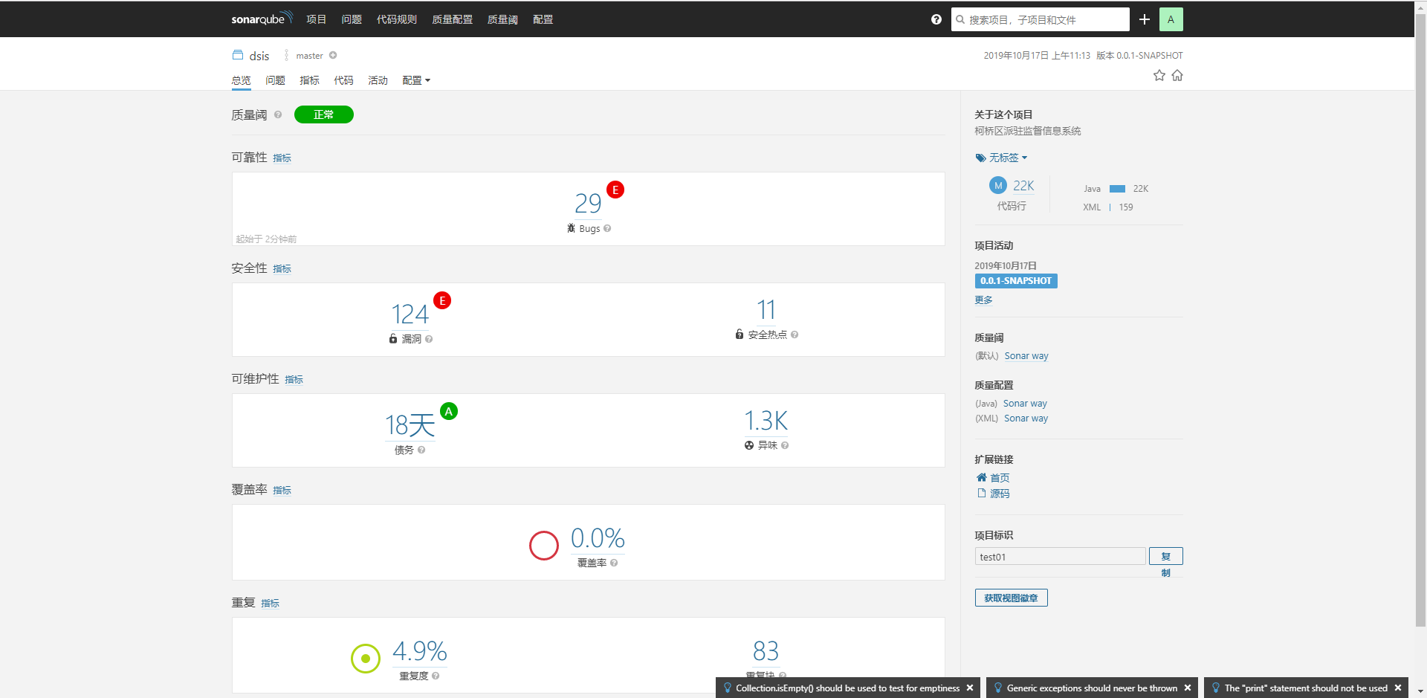Click help icon next to 质量阈 heading

point(278,114)
